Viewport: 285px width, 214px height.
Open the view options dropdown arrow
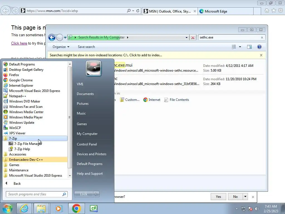(x=240, y=47)
